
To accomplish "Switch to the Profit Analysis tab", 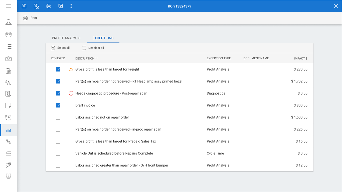I will 66,38.
